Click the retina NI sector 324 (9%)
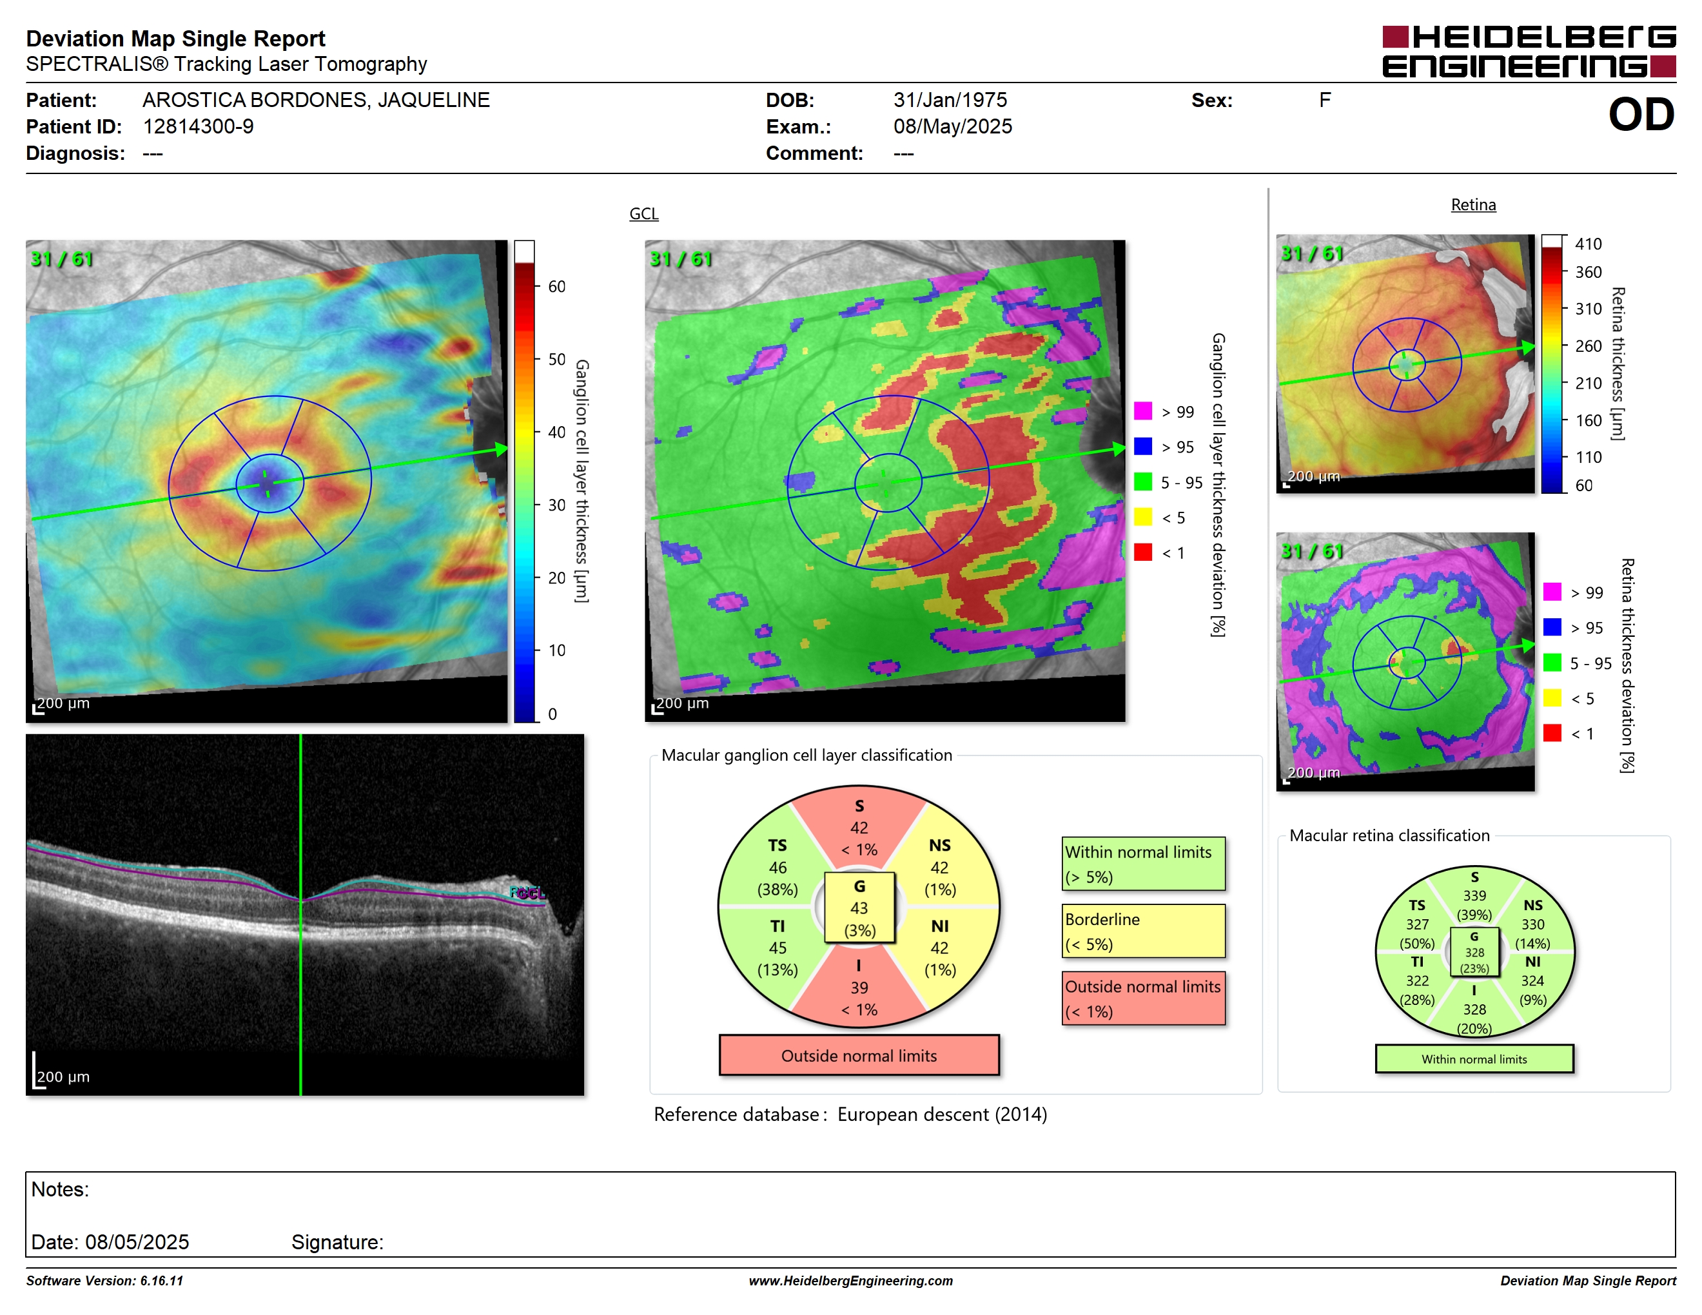Screen dimensions: 1702x1315 pyautogui.click(x=1532, y=981)
